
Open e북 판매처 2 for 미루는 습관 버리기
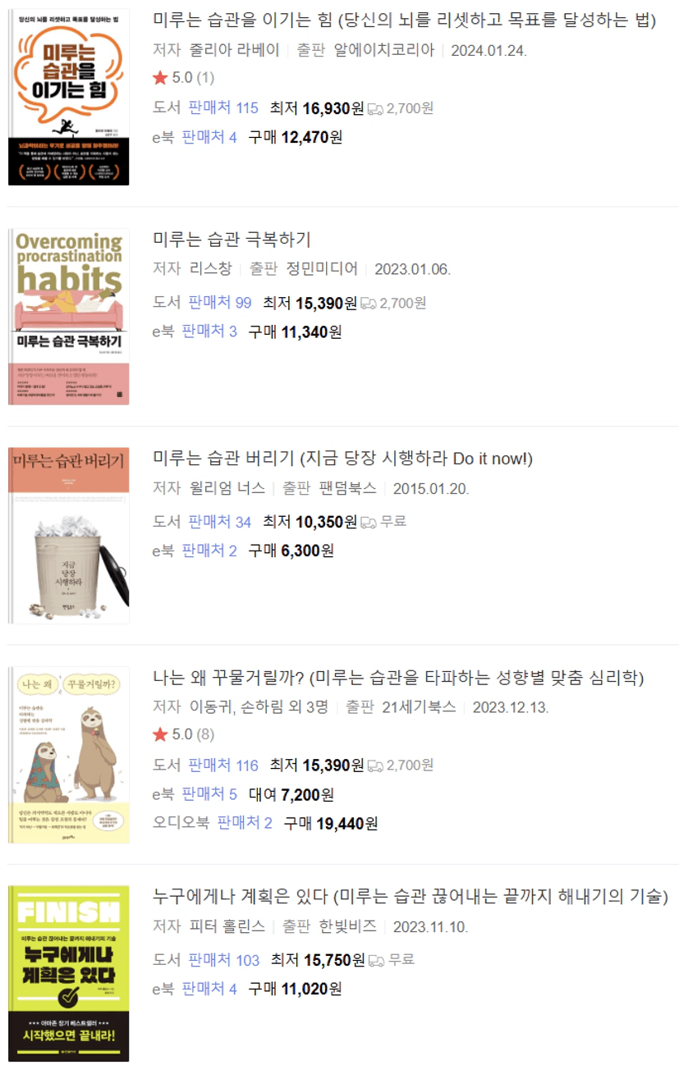[209, 551]
